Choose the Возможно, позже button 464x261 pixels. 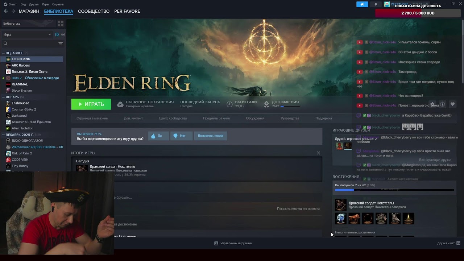point(210,136)
